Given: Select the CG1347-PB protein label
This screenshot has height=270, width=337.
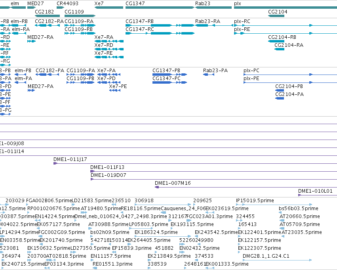Looking at the screenshot, I should [166, 71].
